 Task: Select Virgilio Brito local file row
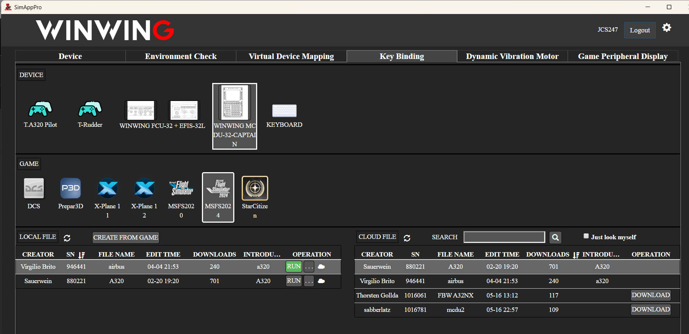(178, 267)
